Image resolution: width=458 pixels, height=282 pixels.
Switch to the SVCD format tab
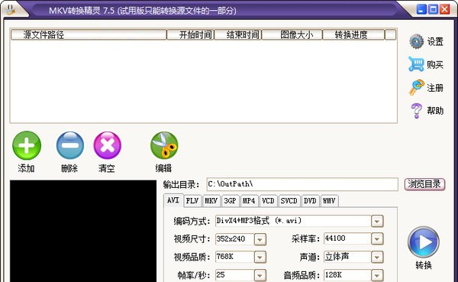289,201
